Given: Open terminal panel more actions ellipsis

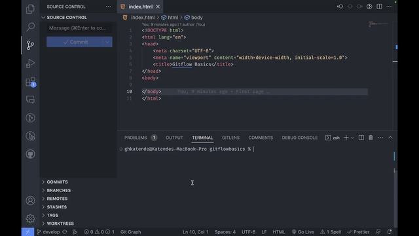Looking at the screenshot, I should [381, 138].
